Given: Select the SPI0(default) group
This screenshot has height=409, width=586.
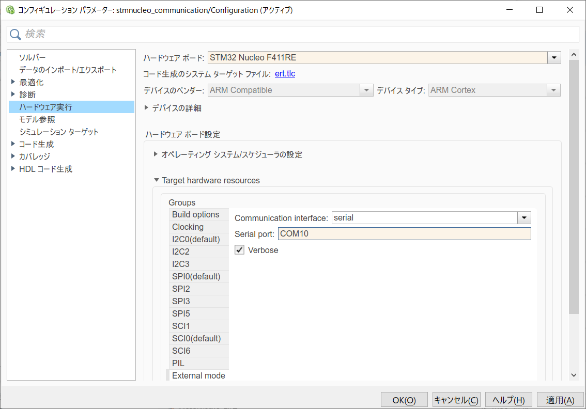Looking at the screenshot, I should [x=199, y=276].
